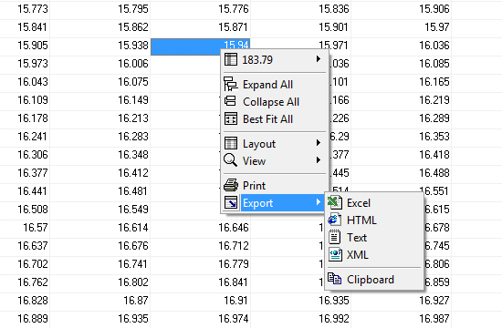
Task: Open the View submenu arrow
Action: 318,159
